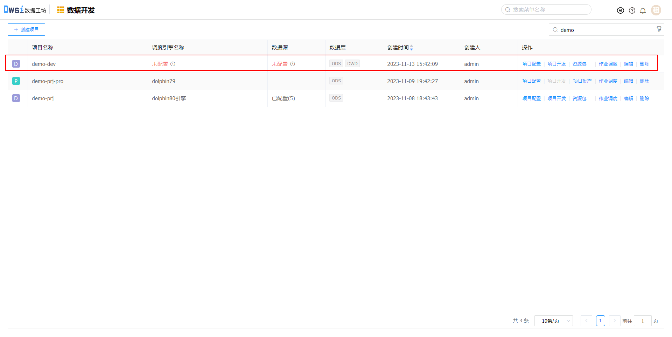Screen dimensions: 672x337
Task: Click the AI assistant icon in header
Action: [620, 11]
